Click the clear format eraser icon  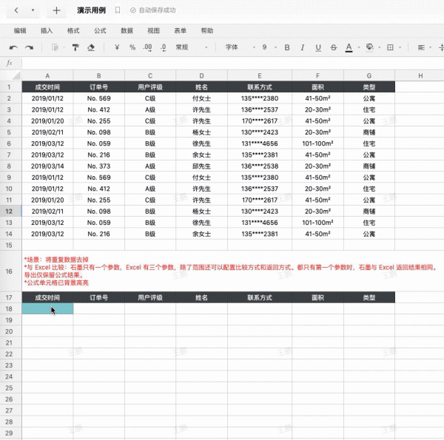click(91, 47)
